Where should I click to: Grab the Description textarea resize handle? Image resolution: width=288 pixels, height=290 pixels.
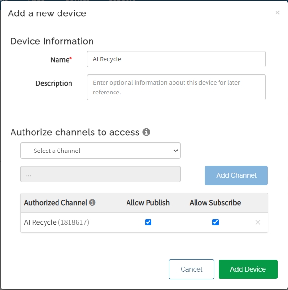(x=263, y=97)
